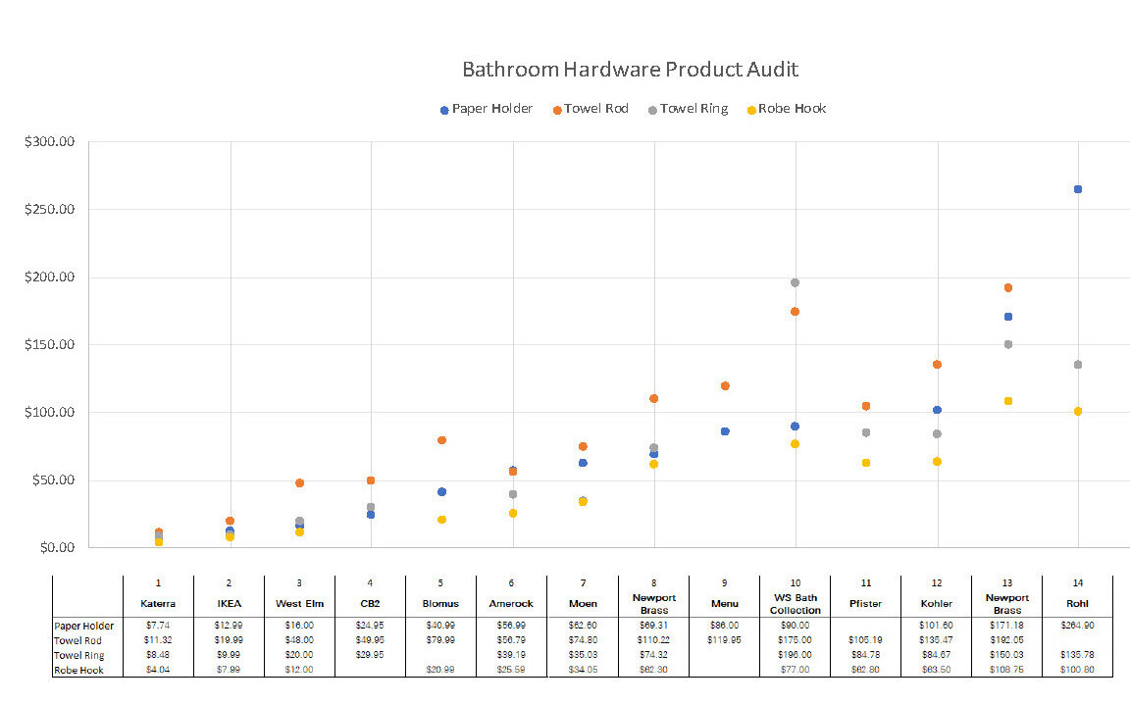Click the $135.78 Rohl Towel Ring cell

click(x=1077, y=655)
